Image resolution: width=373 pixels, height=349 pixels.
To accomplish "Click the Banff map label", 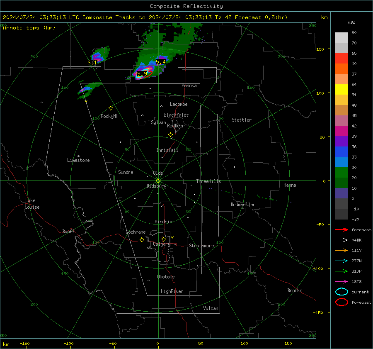I will click(68, 231).
